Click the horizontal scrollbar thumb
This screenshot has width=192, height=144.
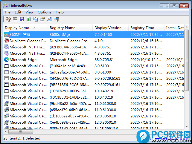pos(21,132)
